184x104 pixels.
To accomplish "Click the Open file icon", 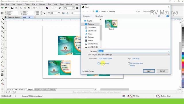I will coord(6,8).
